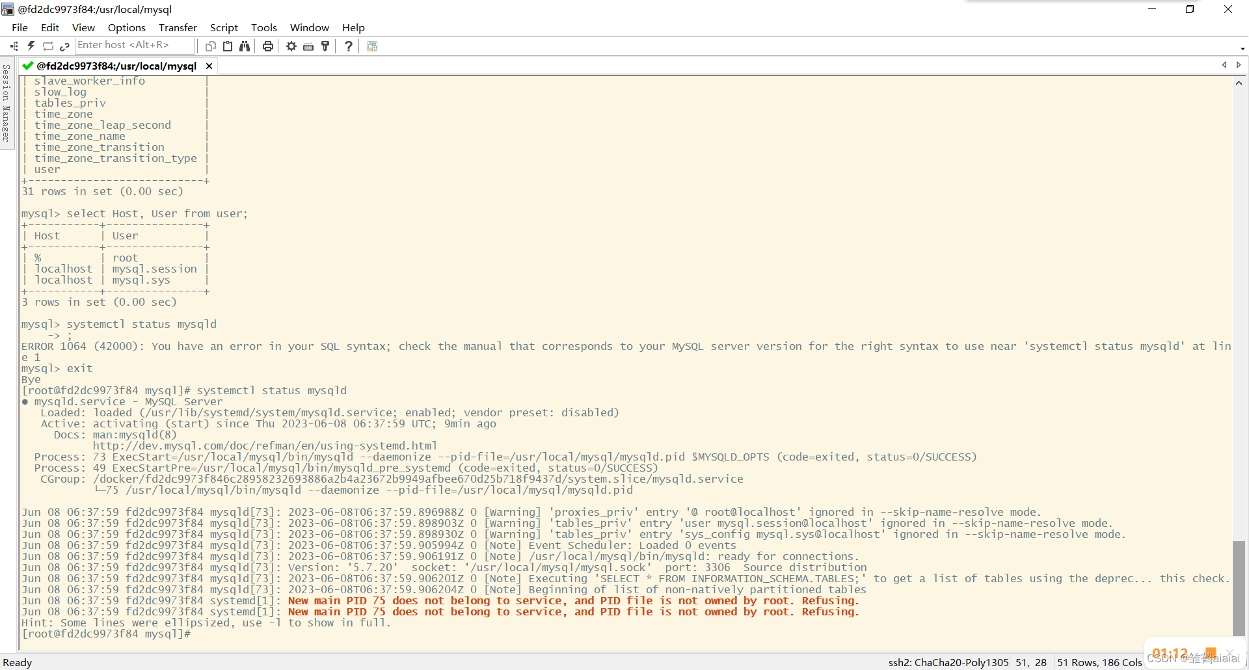Image resolution: width=1249 pixels, height=670 pixels.
Task: Click the first red 'New main PID 75' message
Action: (573, 600)
